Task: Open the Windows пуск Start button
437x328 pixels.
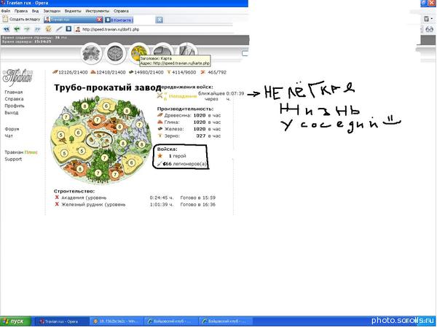Action: (x=15, y=321)
